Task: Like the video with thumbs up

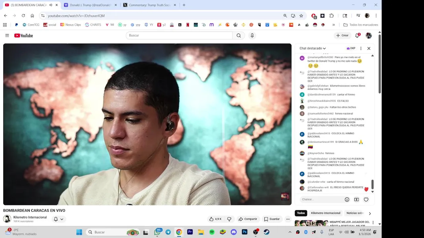Action: (x=215, y=219)
